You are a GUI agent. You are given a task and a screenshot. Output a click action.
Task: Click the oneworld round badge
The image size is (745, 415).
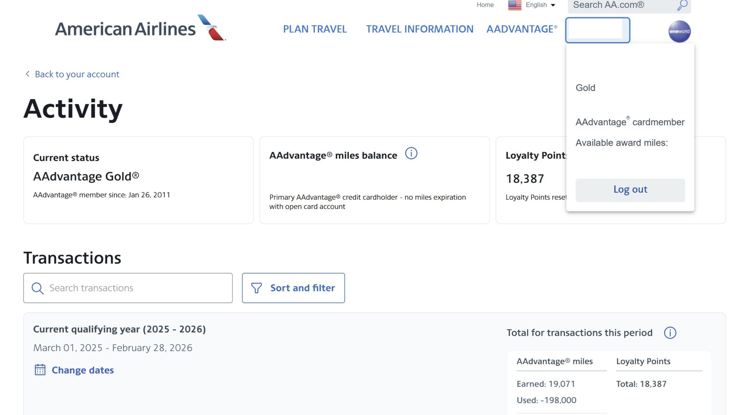(x=679, y=32)
